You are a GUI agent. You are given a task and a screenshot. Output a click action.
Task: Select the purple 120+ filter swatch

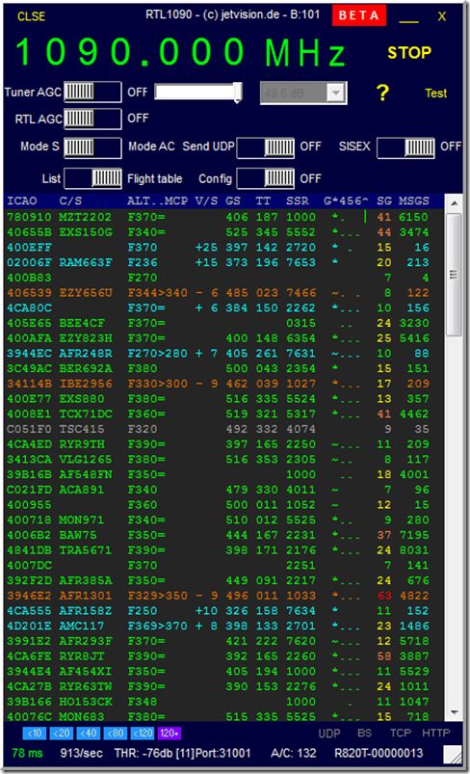point(170,733)
